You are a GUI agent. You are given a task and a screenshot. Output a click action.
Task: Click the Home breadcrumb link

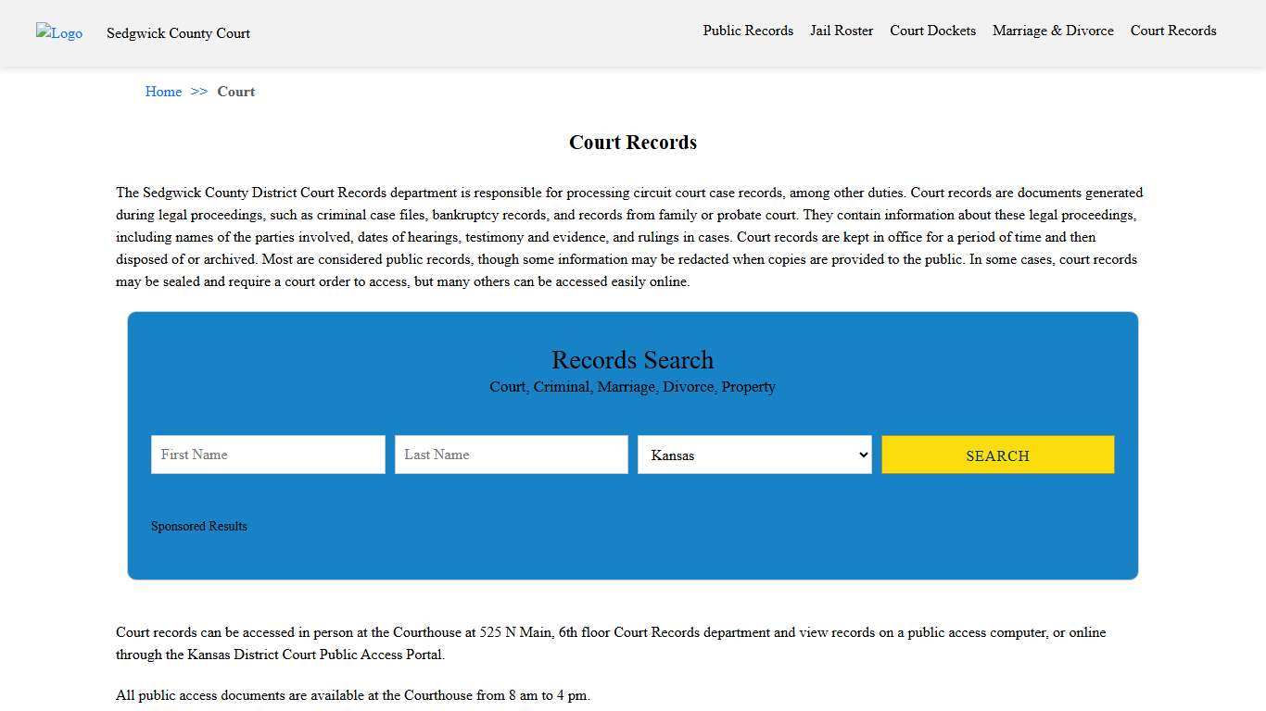point(163,92)
